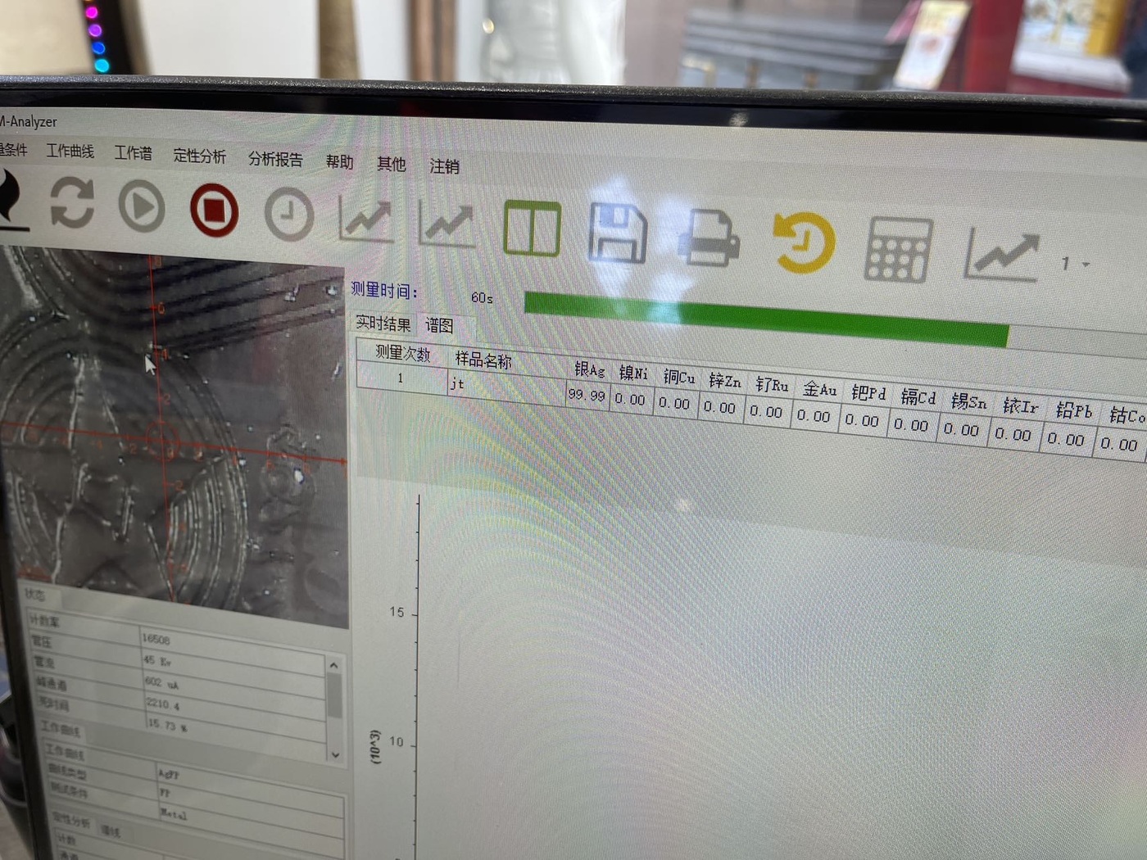Select the green split-panel layout icon

(533, 229)
